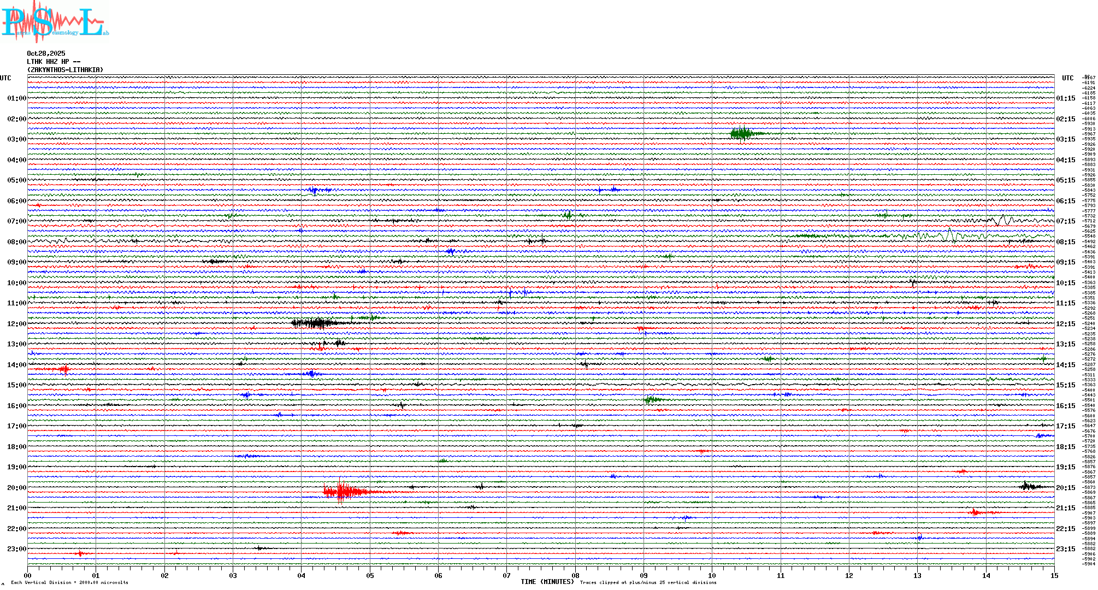The image size is (1098, 590).
Task: Click the 16:15 label on the right axis
Action: click(x=1065, y=406)
